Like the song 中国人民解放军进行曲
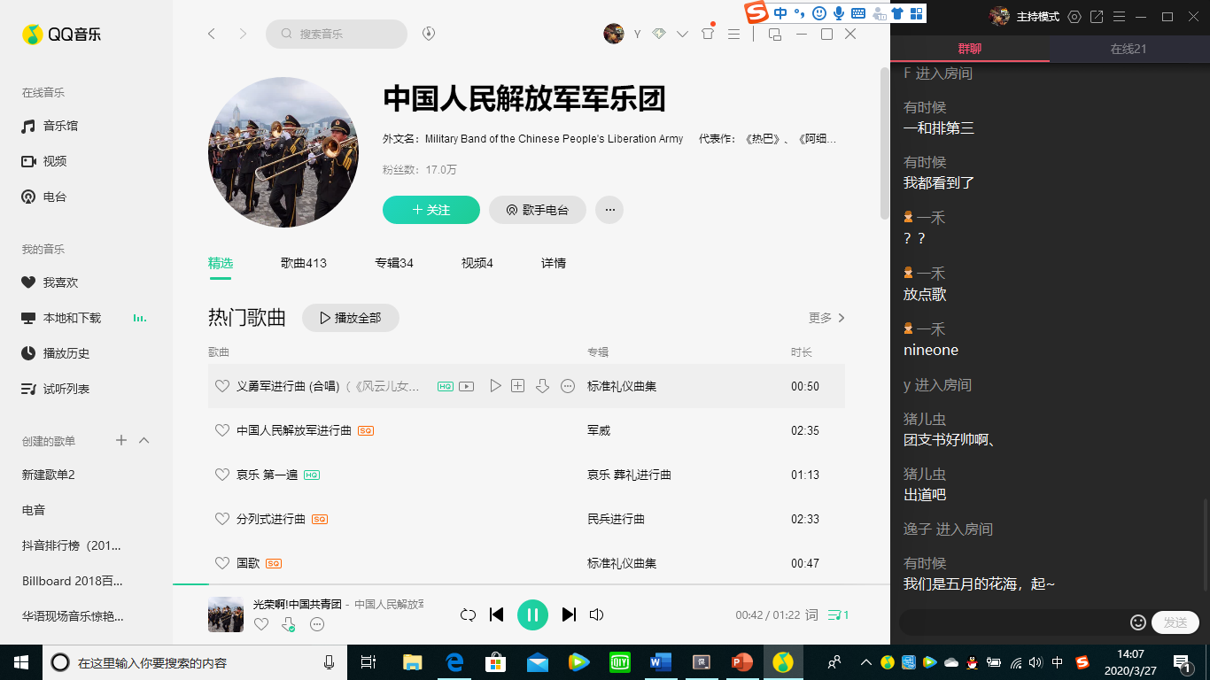The height and width of the screenshot is (680, 1210). pyautogui.click(x=222, y=430)
